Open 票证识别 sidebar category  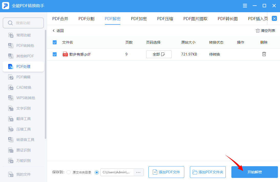point(23,150)
